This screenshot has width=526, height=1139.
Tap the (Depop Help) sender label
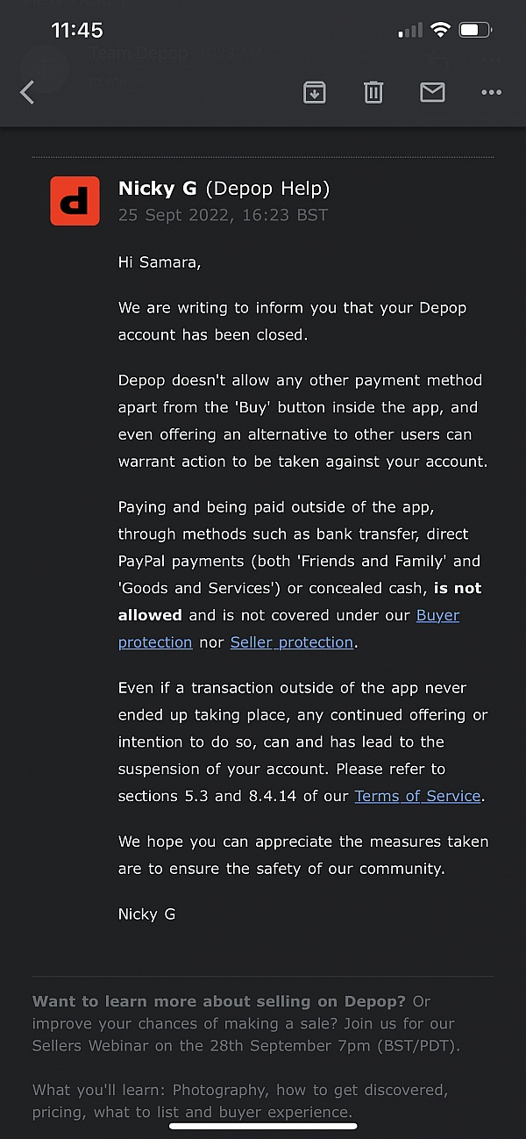(x=267, y=188)
